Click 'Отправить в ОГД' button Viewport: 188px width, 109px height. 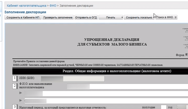click(x=86, y=17)
